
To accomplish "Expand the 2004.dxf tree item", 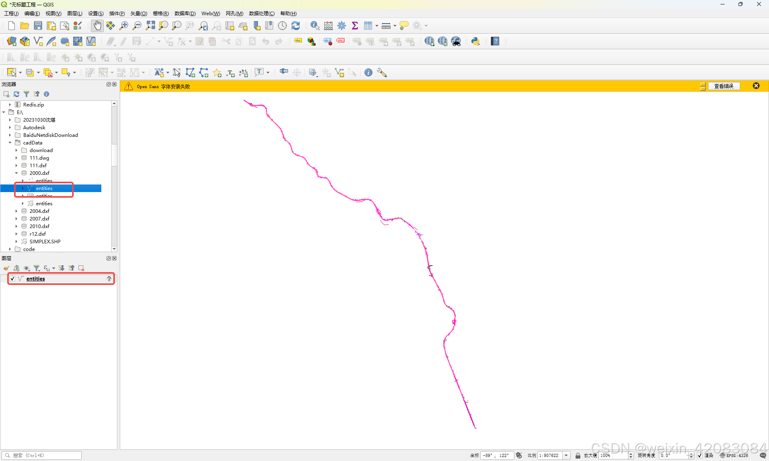I will [x=16, y=211].
